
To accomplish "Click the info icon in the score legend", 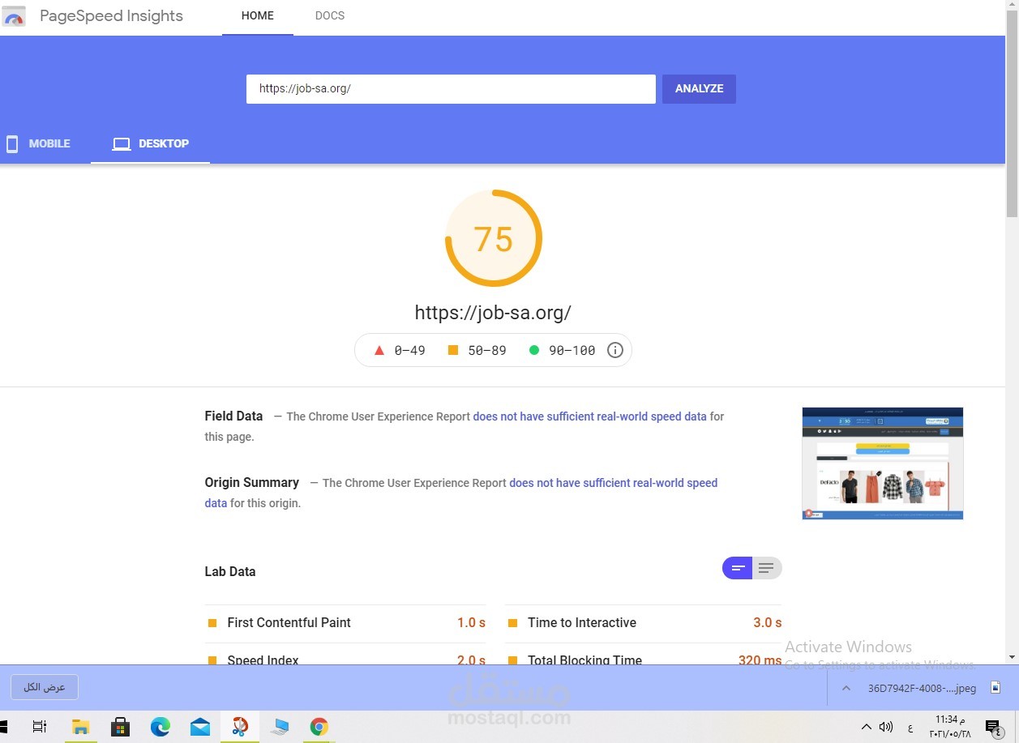I will click(615, 350).
